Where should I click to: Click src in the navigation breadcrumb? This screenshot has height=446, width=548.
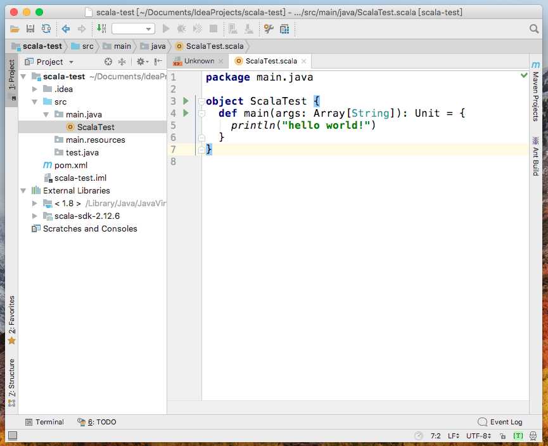(x=82, y=46)
